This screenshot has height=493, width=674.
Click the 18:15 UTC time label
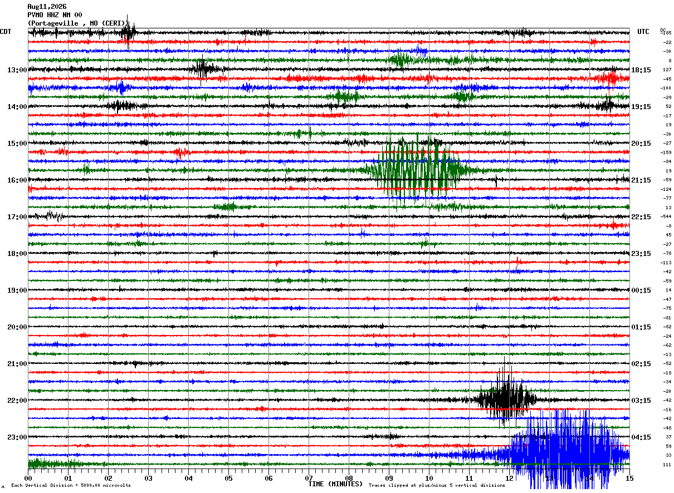(x=641, y=70)
